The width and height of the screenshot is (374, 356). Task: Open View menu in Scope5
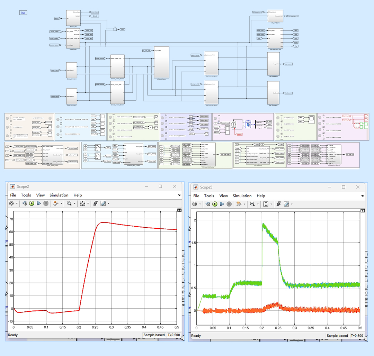224,196
